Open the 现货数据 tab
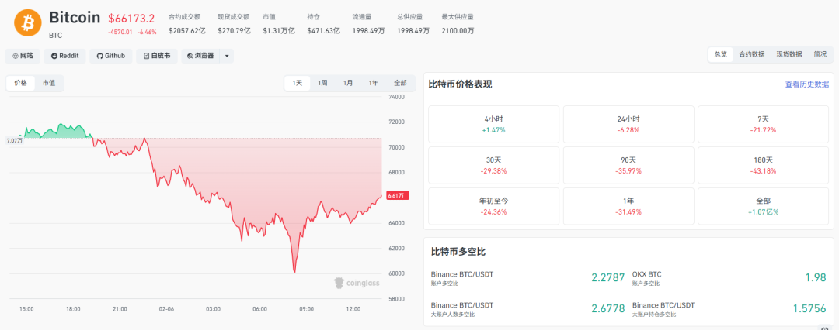 pos(789,54)
